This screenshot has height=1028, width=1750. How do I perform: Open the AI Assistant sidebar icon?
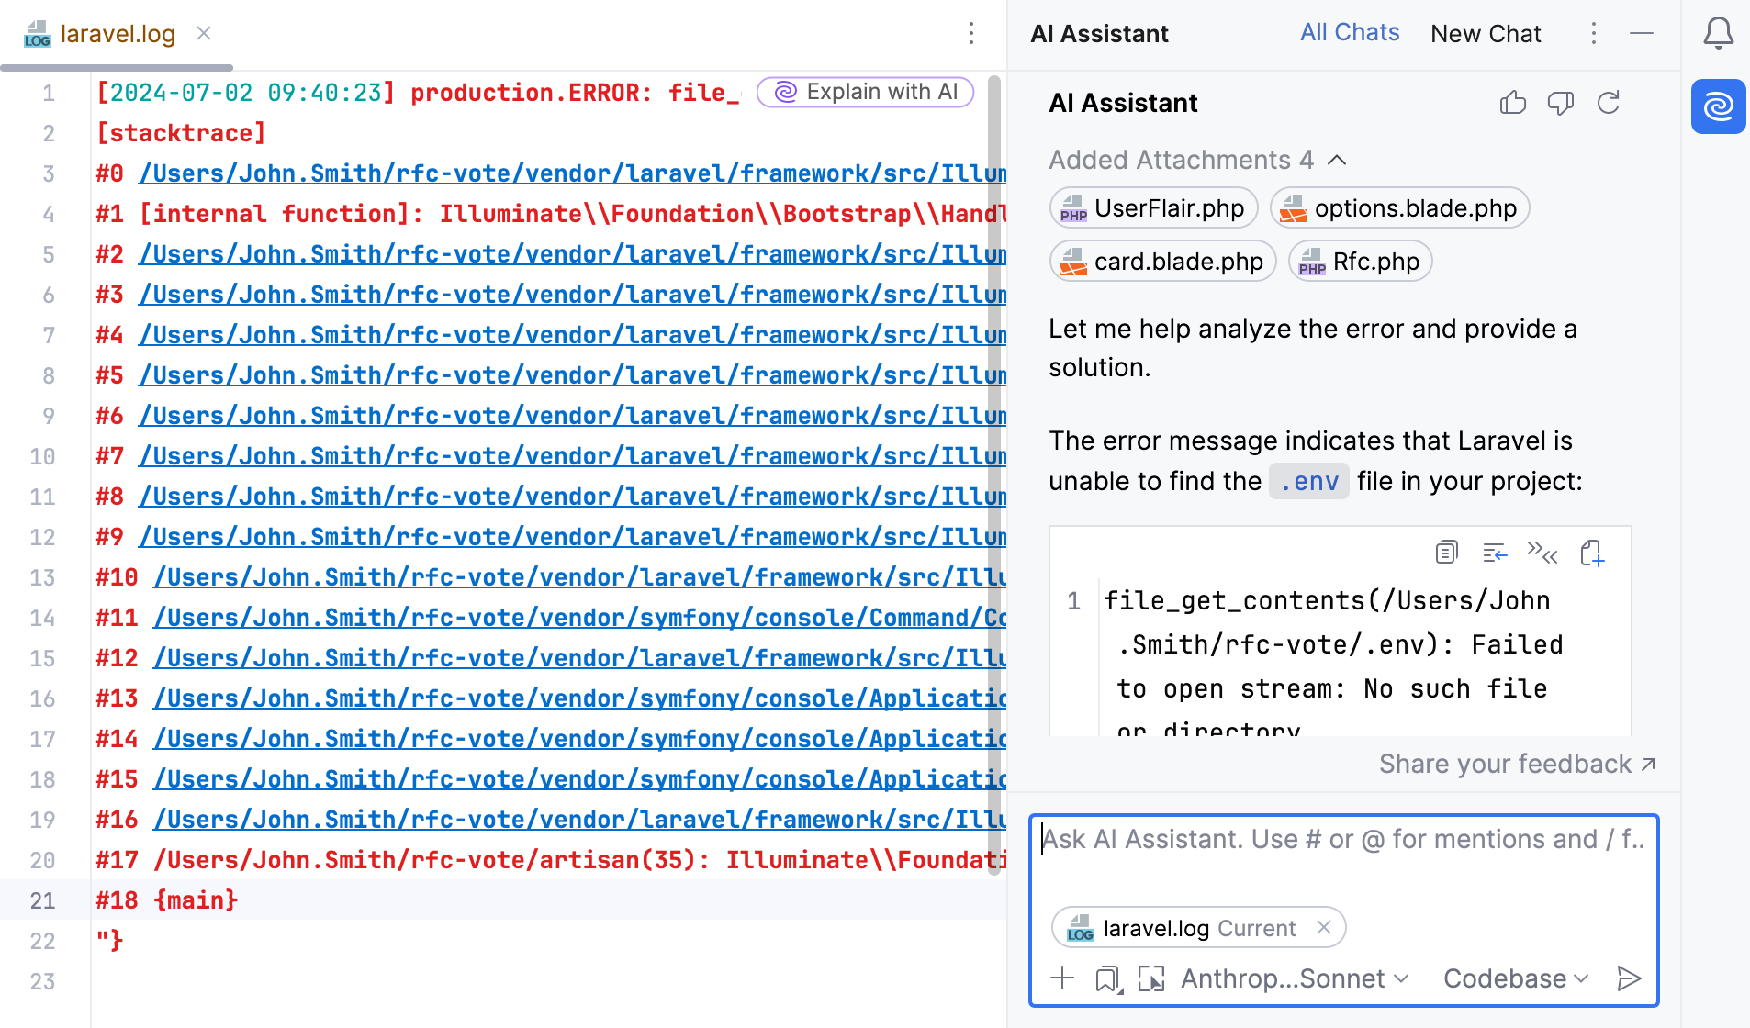pos(1717,106)
